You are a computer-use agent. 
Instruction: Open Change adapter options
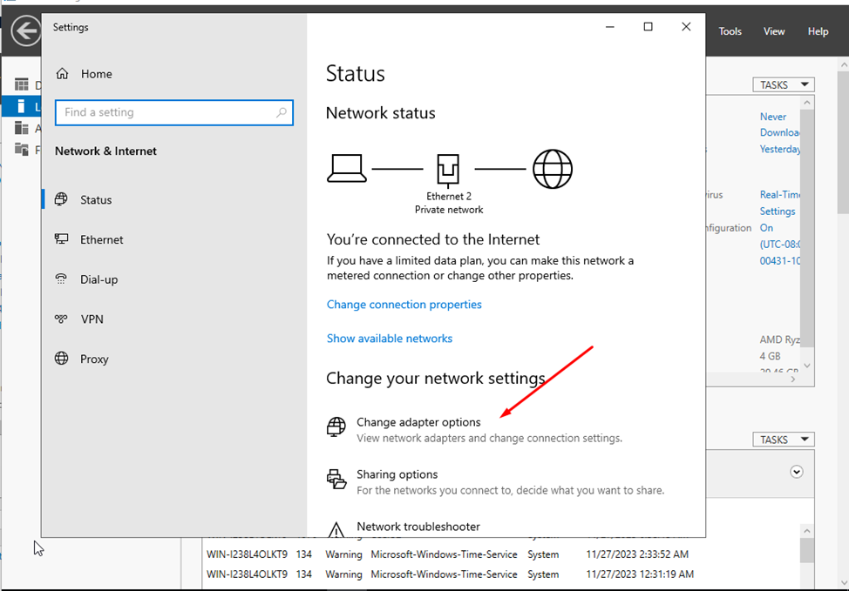pyautogui.click(x=418, y=422)
